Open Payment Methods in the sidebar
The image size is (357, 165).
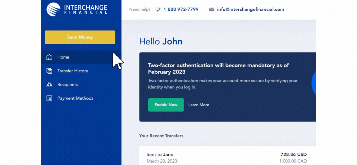pyautogui.click(x=81, y=98)
